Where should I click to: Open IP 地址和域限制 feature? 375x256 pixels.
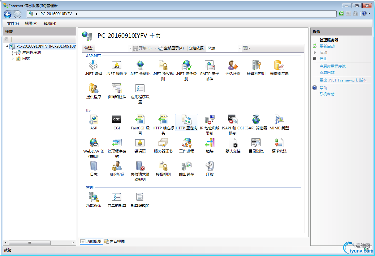(x=209, y=125)
